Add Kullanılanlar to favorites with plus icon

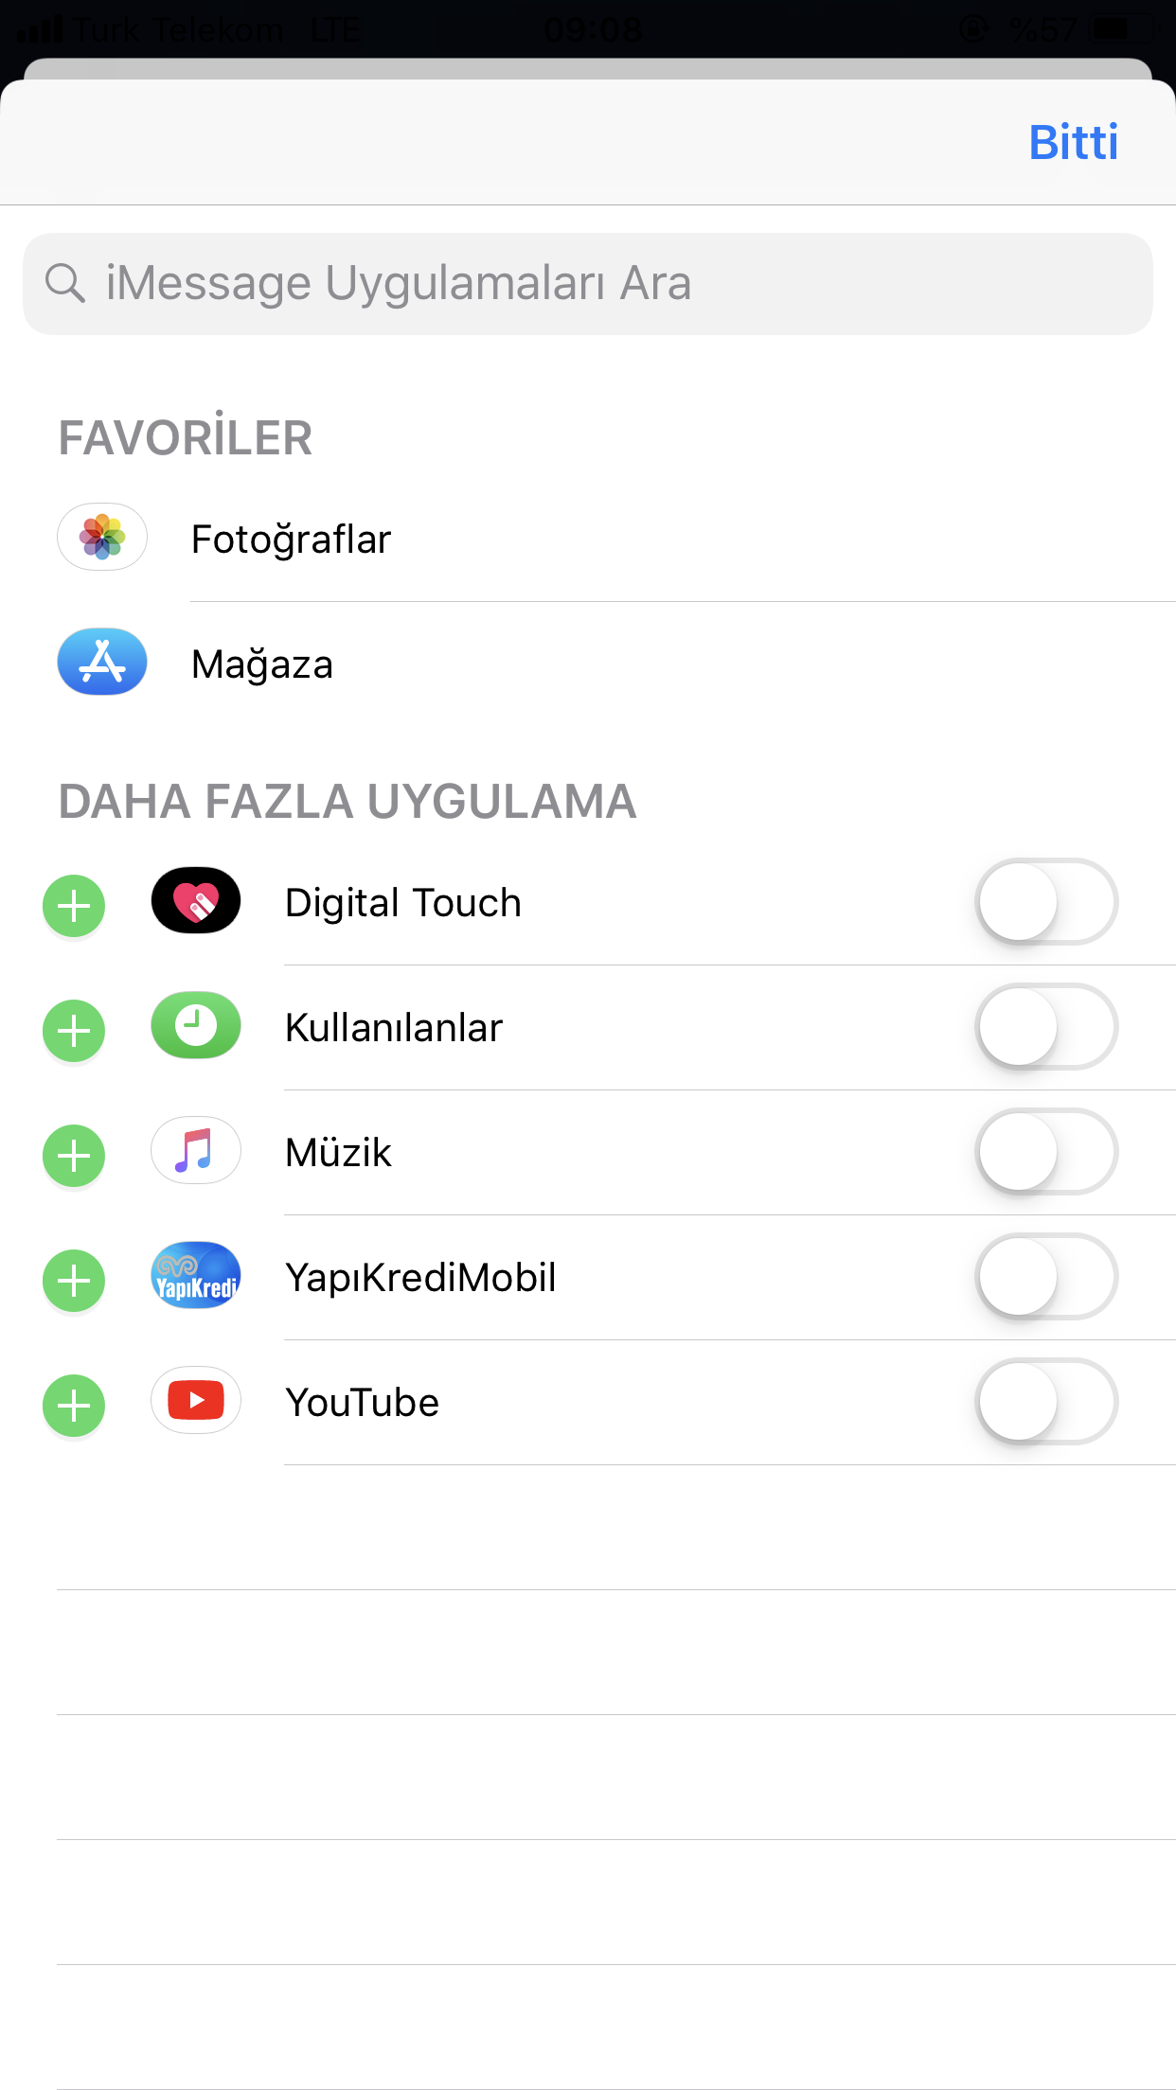click(74, 1031)
